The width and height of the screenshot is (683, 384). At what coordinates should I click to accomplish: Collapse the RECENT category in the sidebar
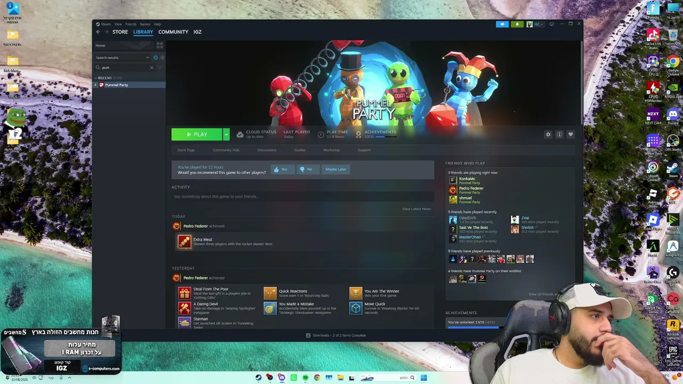pyautogui.click(x=96, y=78)
